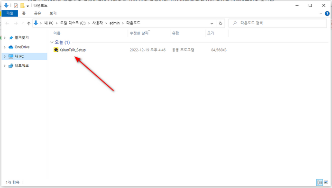Screen dimensions: 332x188
Task: Click admin in the address path
Action: pos(115,23)
